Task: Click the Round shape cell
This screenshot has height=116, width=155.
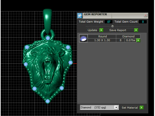Action: tap(102, 36)
